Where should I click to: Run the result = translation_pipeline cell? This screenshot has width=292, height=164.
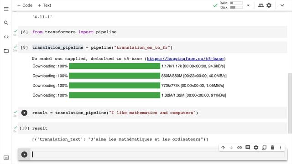[x=24, y=113]
